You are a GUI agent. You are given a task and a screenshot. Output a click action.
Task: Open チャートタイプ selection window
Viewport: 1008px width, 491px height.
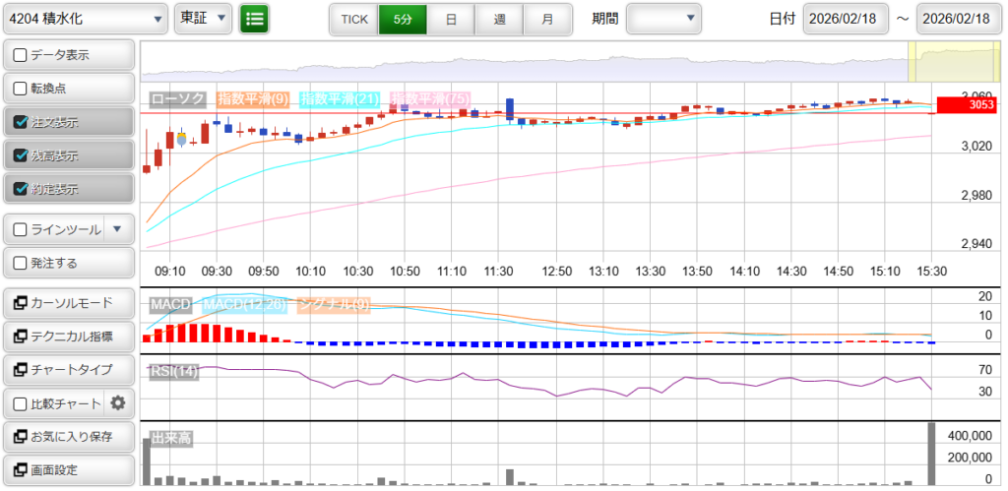tap(68, 370)
